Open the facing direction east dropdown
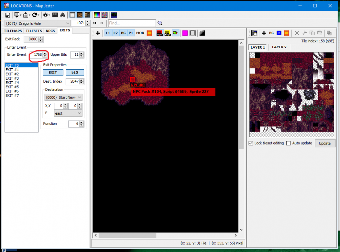This screenshot has width=340, height=252. [68, 113]
